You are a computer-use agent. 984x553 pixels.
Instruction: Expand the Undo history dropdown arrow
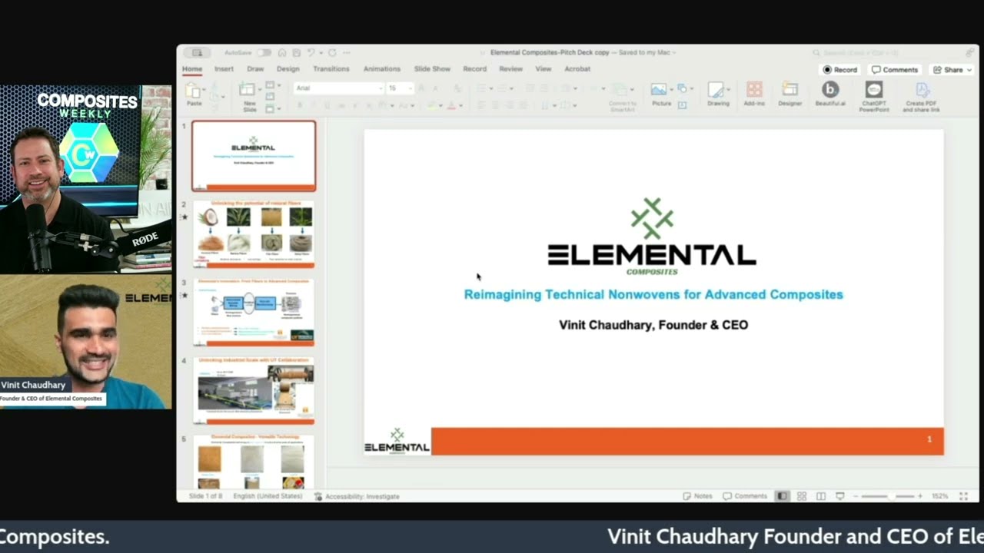tap(320, 52)
